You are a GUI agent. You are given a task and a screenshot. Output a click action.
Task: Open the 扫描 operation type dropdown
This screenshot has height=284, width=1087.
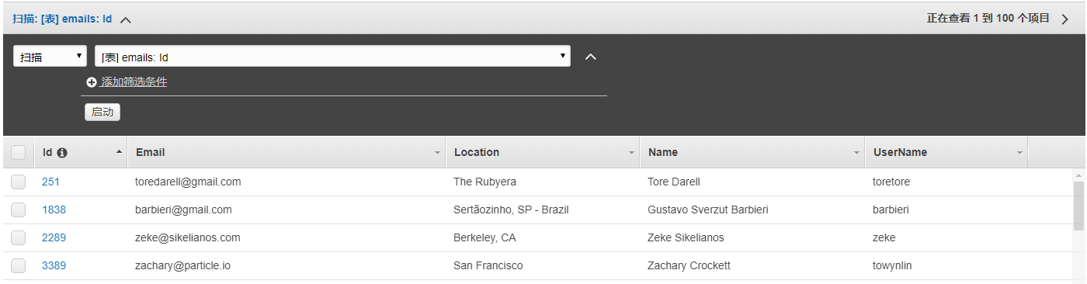[x=50, y=57]
